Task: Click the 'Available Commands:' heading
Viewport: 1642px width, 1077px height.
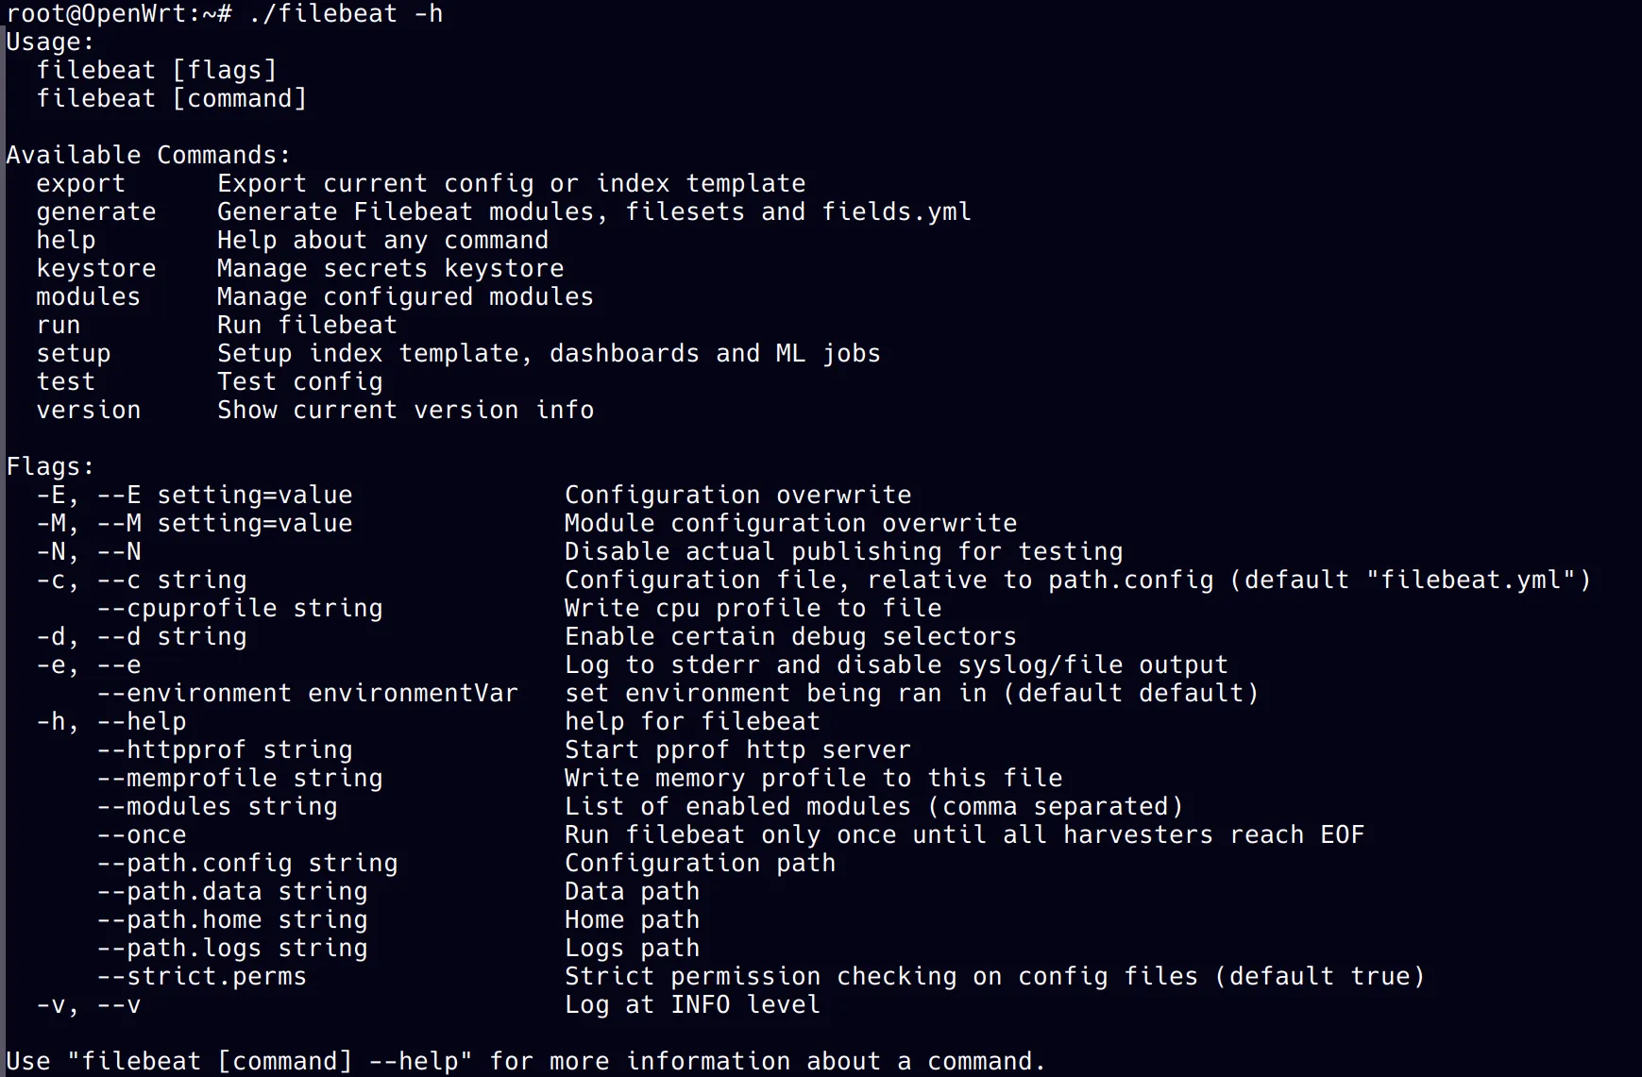Action: (148, 156)
